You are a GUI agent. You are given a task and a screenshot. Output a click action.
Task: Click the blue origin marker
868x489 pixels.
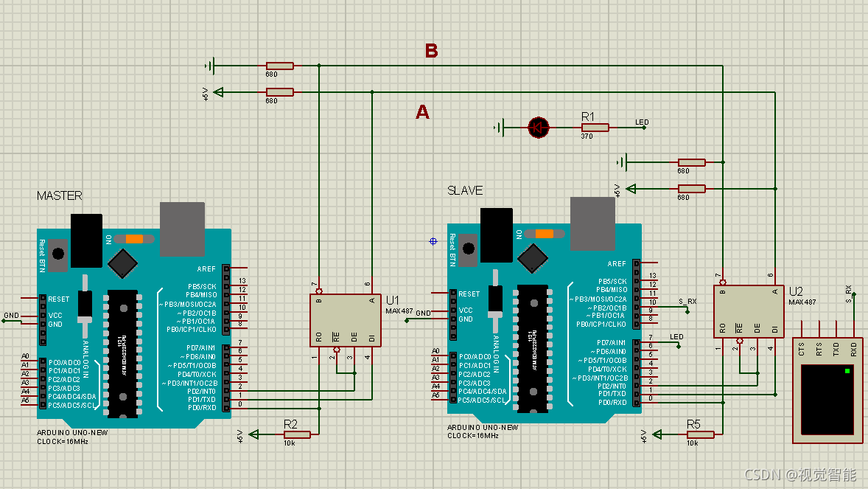pyautogui.click(x=433, y=241)
